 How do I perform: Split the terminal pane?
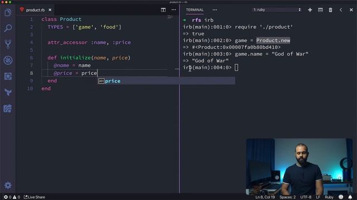320,10
